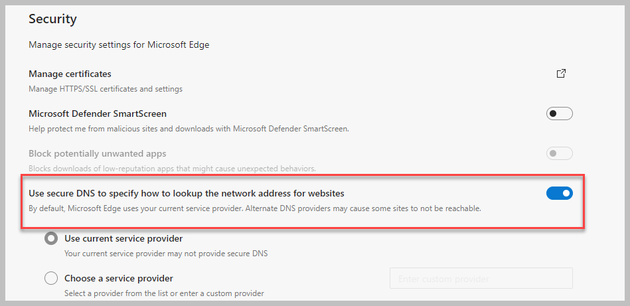
Task: Click the Security section heading
Action: [x=52, y=19]
